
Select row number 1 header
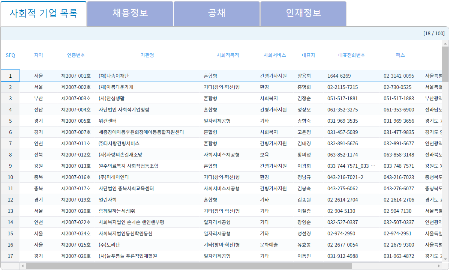point(10,76)
